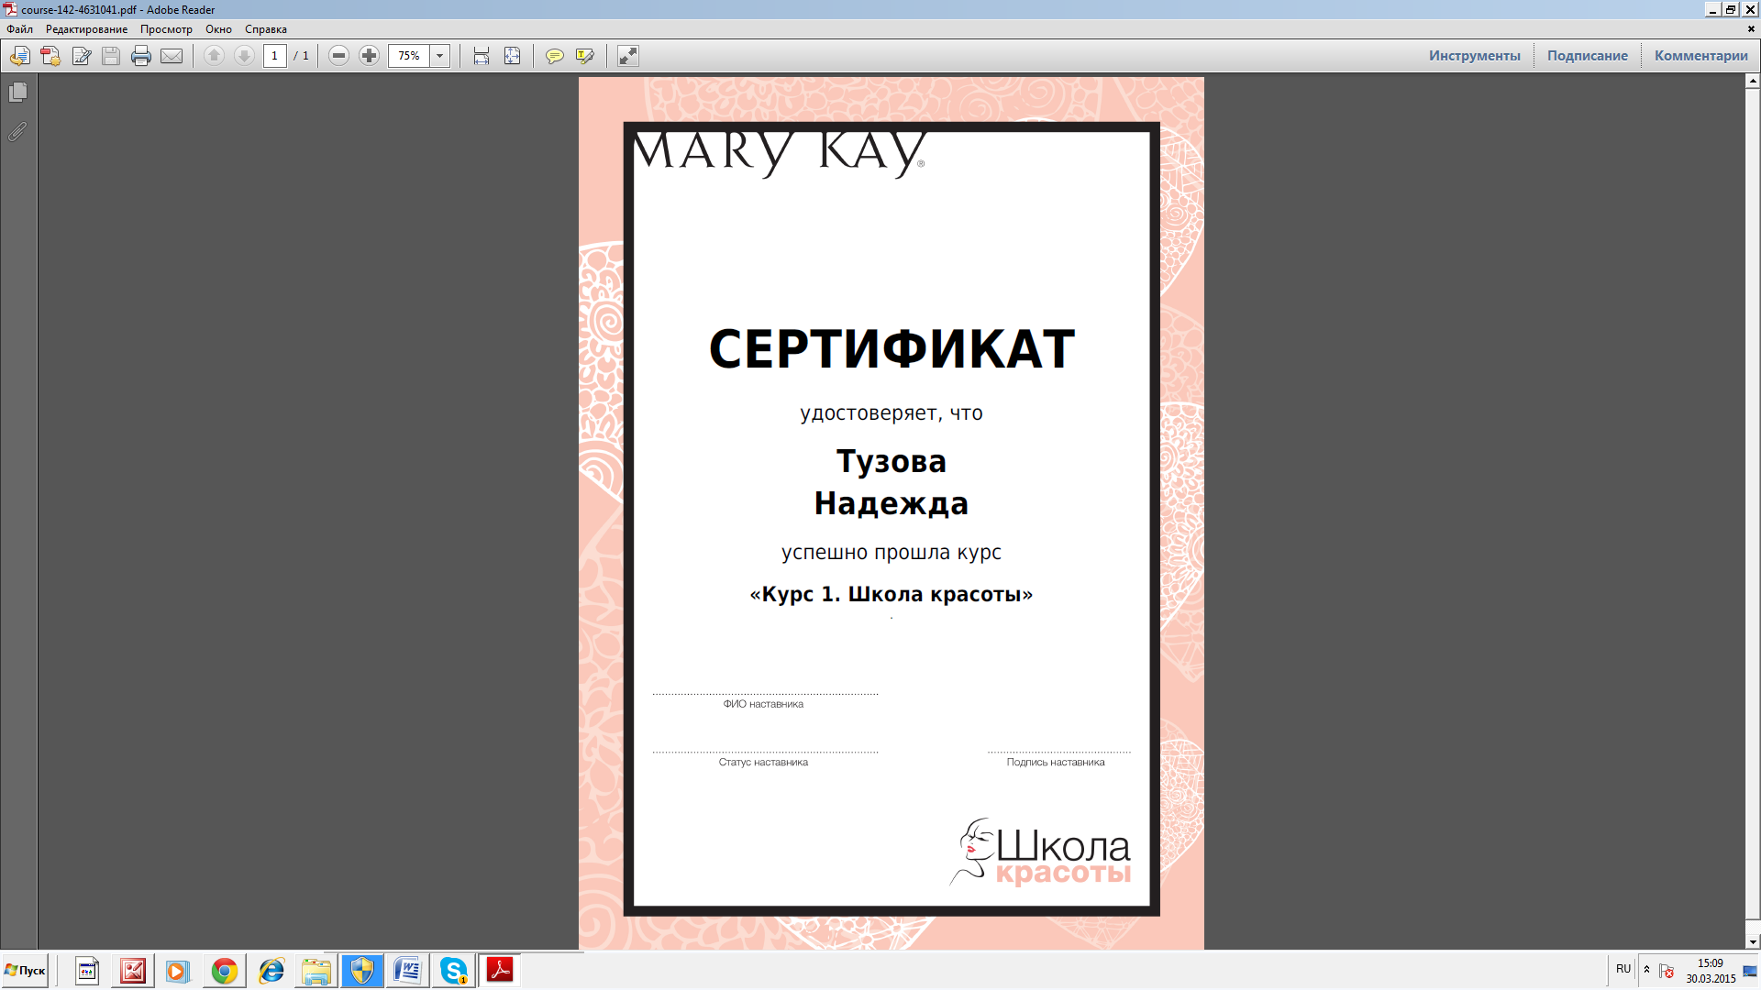Image resolution: width=1761 pixels, height=990 pixels.
Task: Open the Подписание pane
Action: tap(1588, 56)
